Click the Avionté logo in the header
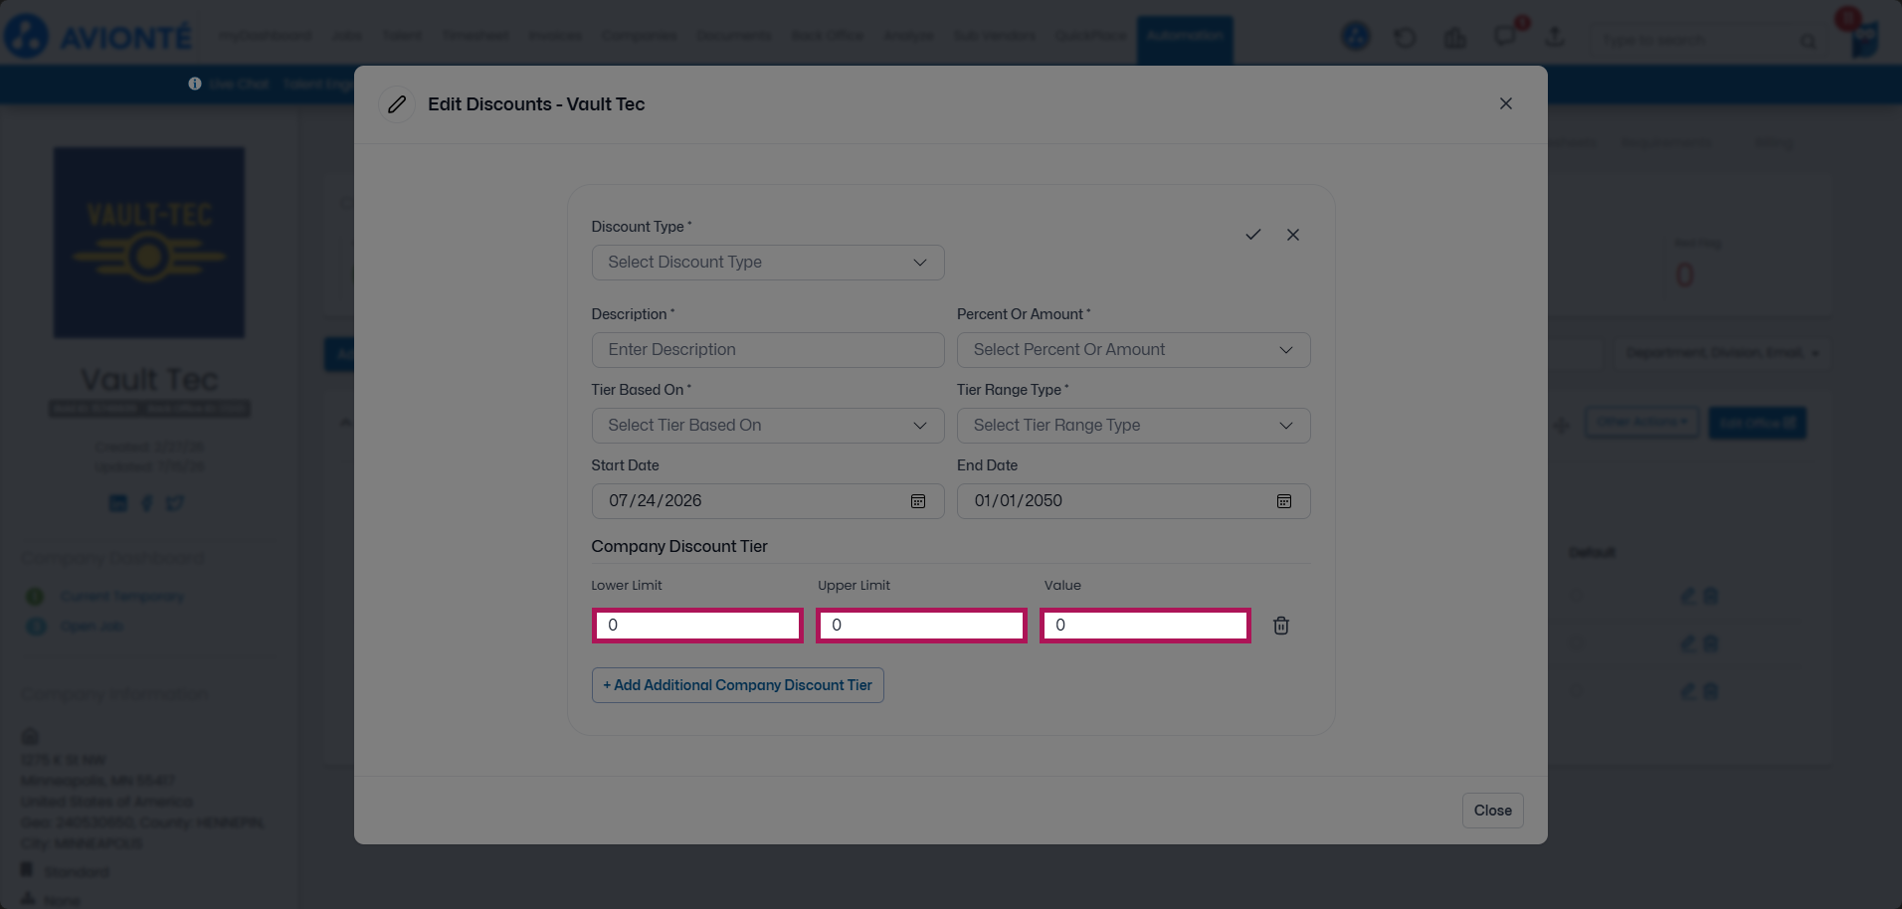 click(x=97, y=37)
